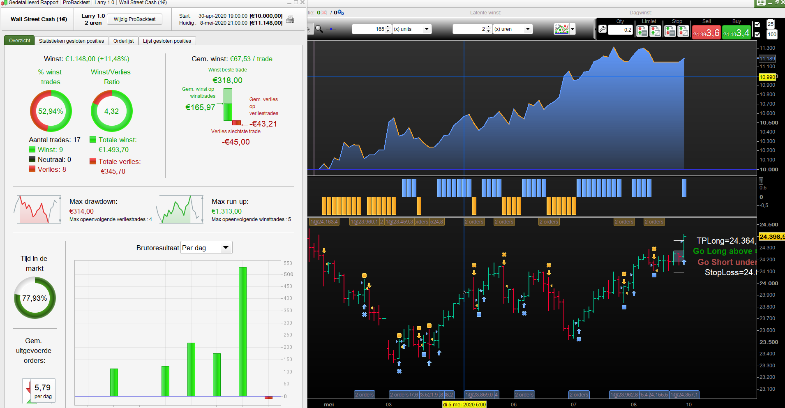785x408 pixels.
Task: Expand the order panel with the side arrow
Action: 595,29
